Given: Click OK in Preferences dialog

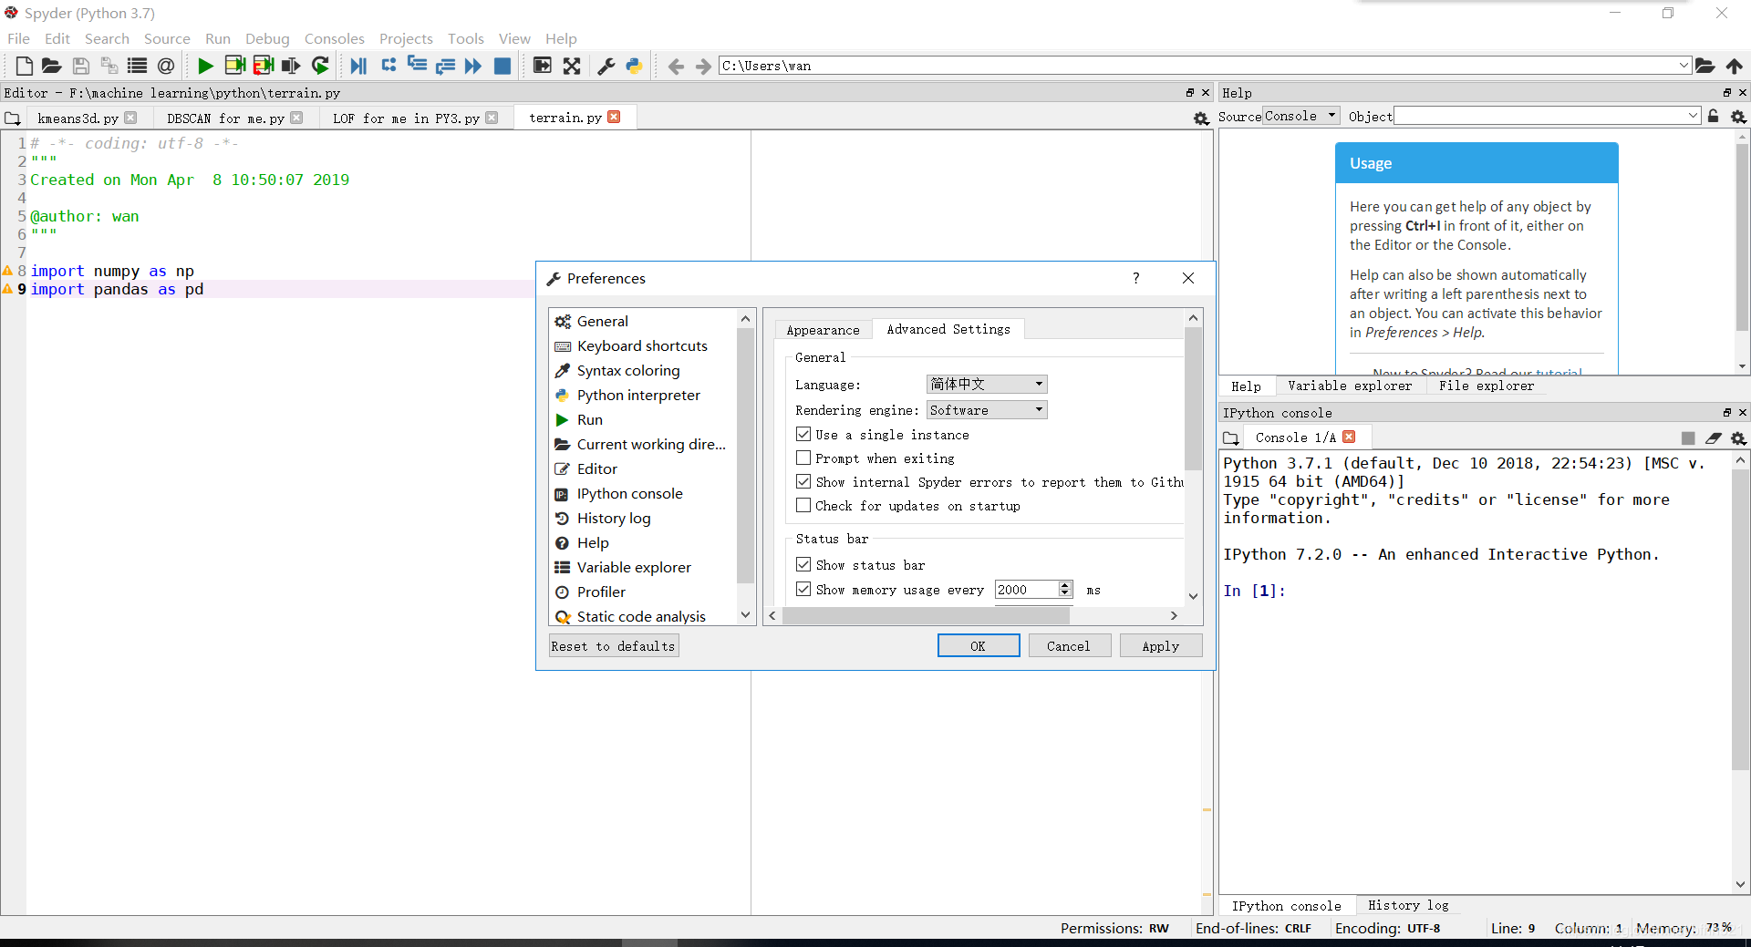Looking at the screenshot, I should 978,645.
